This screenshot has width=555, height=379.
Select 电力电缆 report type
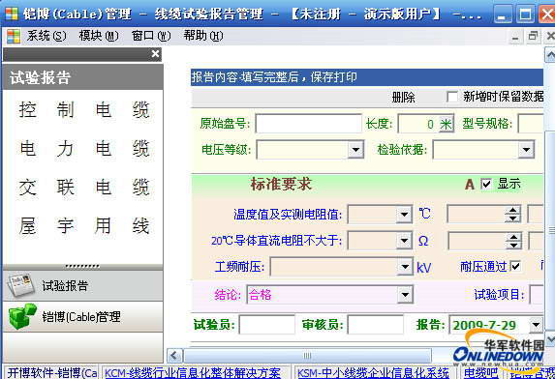pyautogui.click(x=84, y=148)
